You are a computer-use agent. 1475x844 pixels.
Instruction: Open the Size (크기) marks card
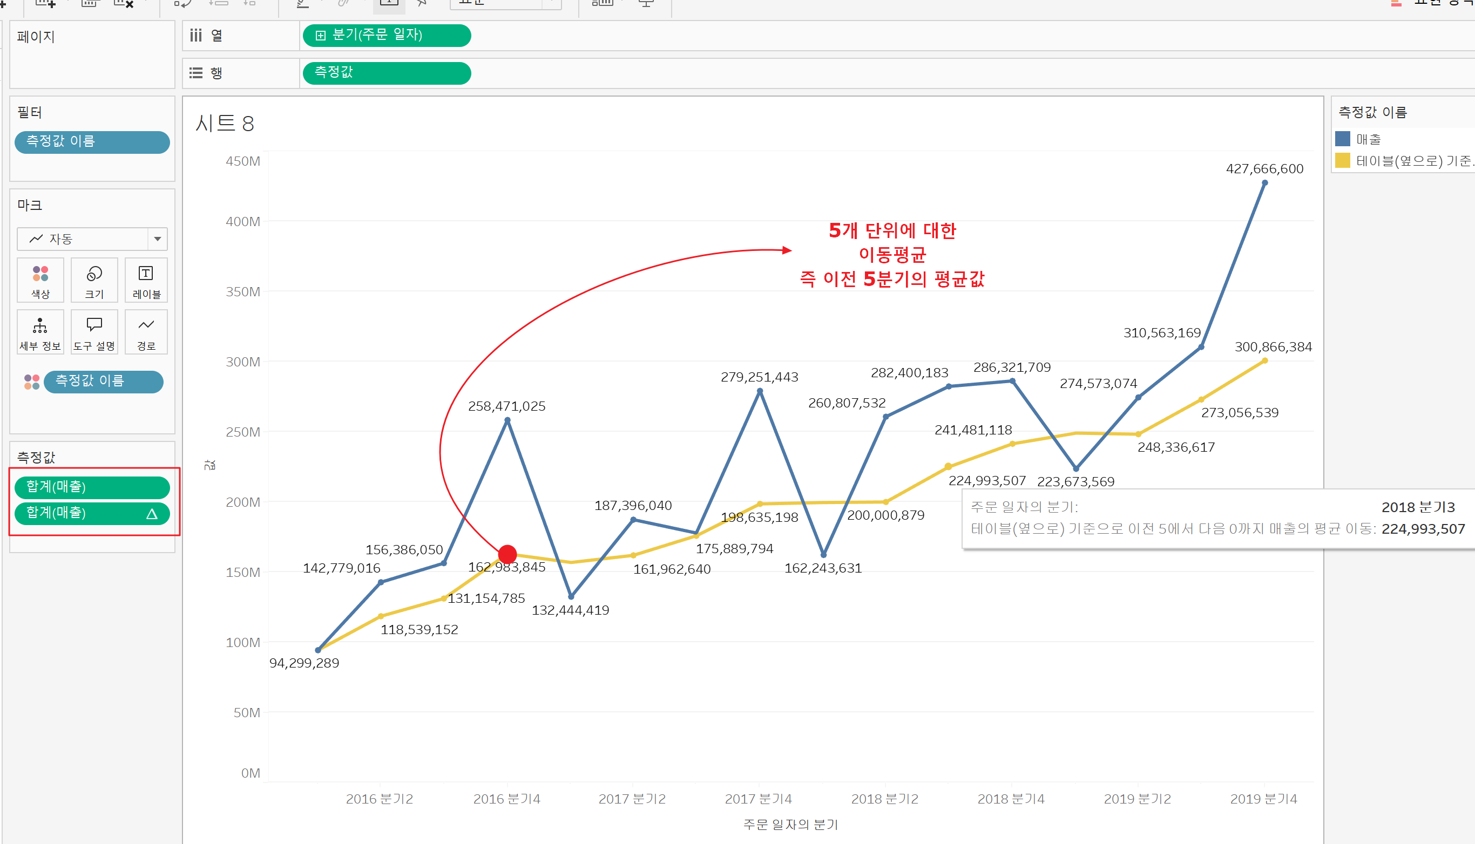(x=94, y=280)
